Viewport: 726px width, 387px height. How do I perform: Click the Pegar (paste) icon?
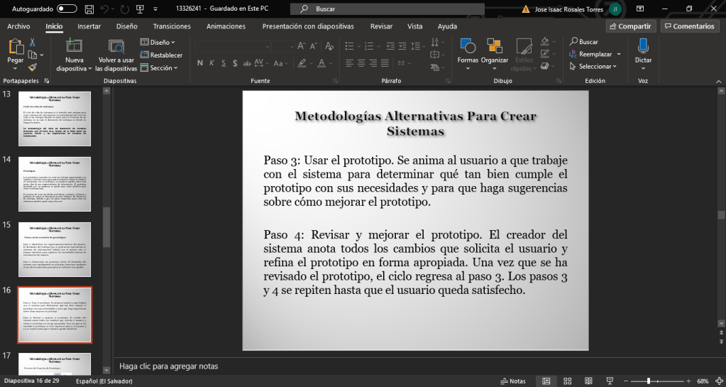[x=15, y=48]
